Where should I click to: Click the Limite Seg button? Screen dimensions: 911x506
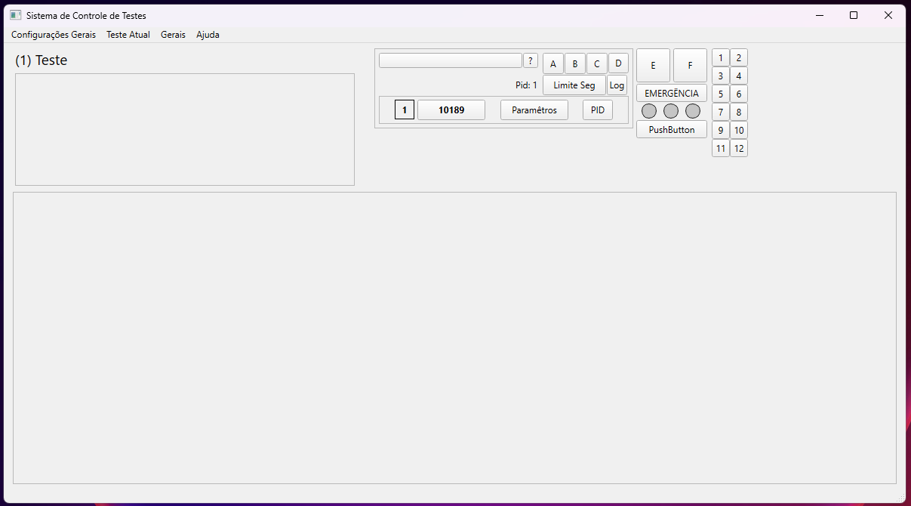coord(574,85)
